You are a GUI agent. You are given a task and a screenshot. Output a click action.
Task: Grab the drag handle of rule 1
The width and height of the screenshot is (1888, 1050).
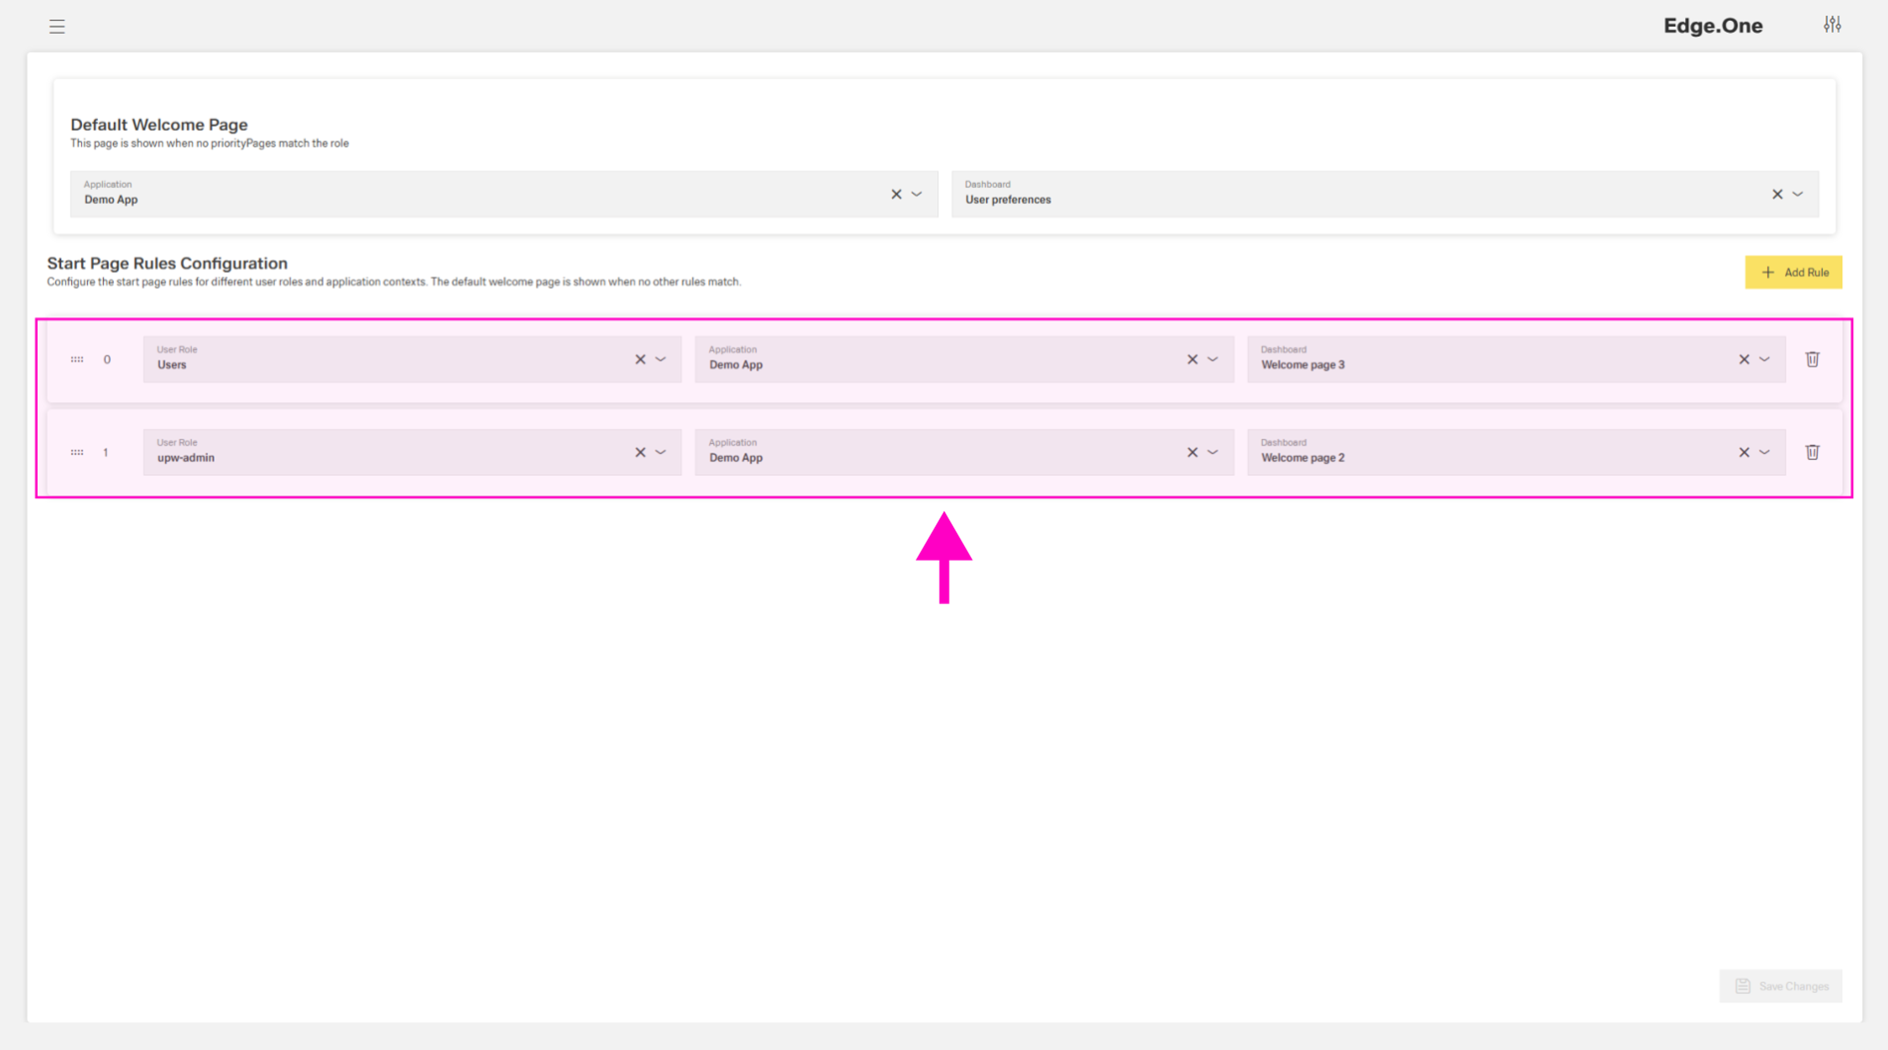click(x=77, y=452)
